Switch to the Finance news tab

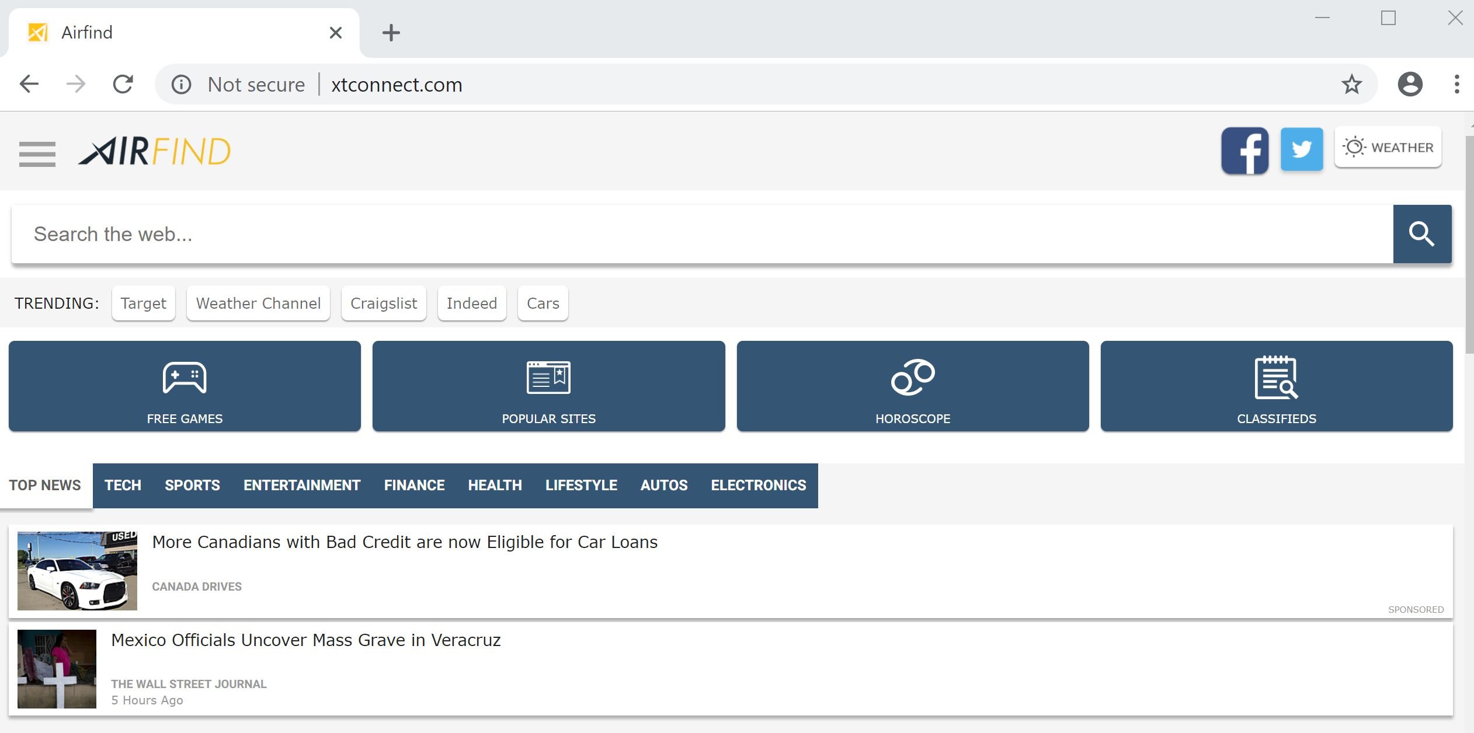[414, 486]
